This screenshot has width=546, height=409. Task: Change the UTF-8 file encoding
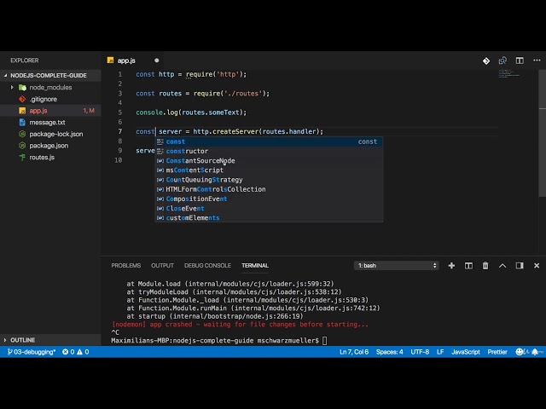click(x=420, y=352)
